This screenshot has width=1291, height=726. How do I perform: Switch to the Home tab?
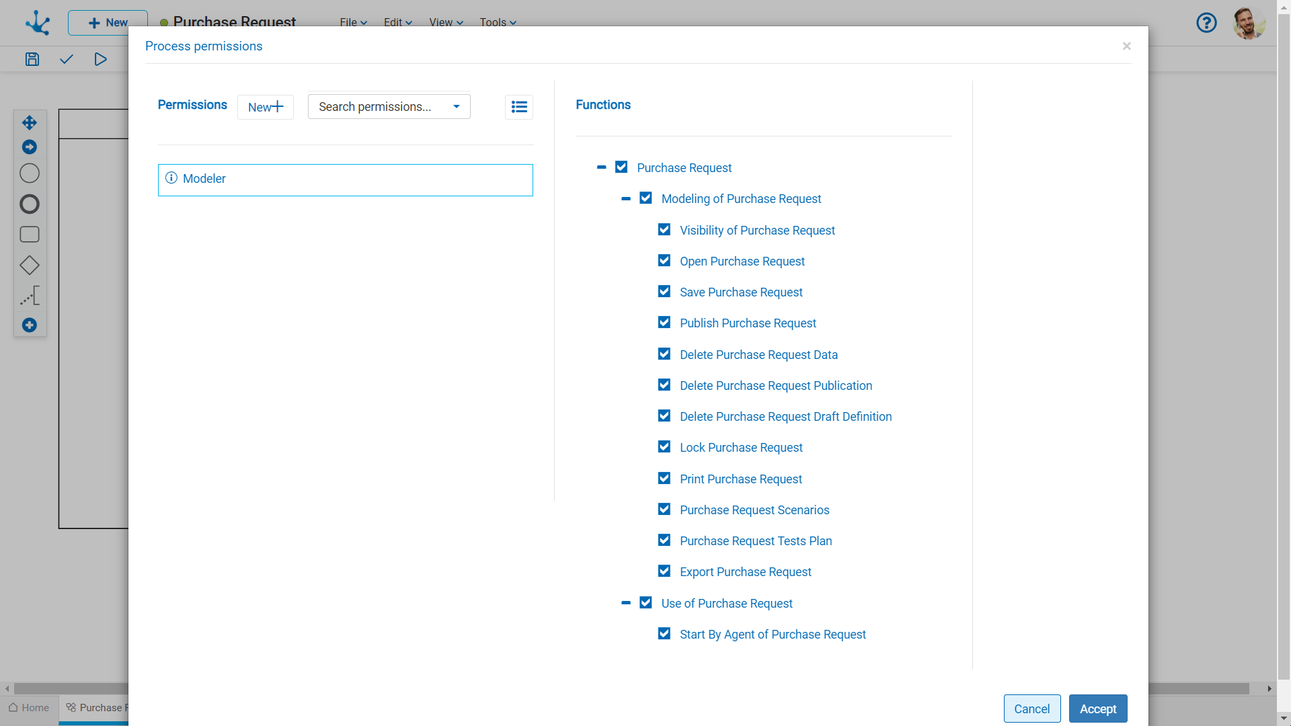coord(29,708)
